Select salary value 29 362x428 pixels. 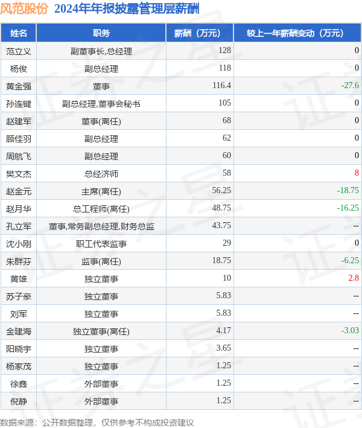(x=227, y=243)
